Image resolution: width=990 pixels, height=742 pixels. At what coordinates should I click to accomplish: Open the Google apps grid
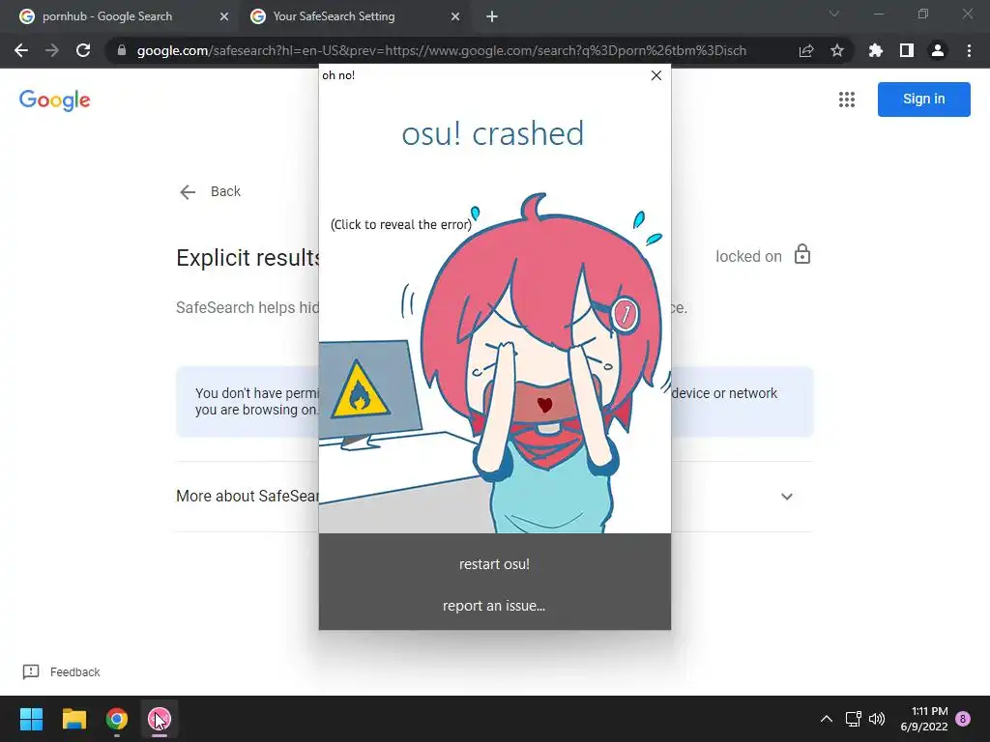pyautogui.click(x=847, y=100)
